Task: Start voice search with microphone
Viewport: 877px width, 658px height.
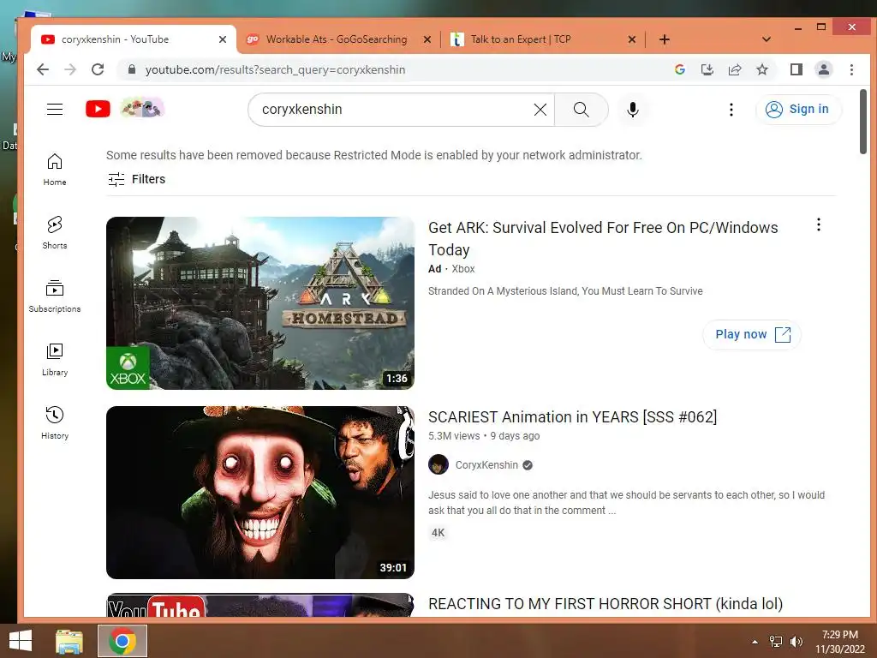Action: pos(633,110)
